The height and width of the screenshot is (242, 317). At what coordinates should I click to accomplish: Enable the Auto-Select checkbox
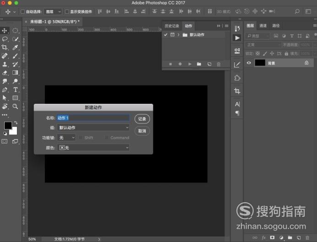click(23, 12)
